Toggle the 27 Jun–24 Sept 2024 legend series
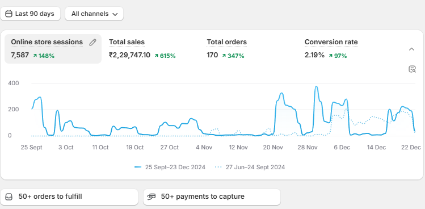 click(250, 167)
